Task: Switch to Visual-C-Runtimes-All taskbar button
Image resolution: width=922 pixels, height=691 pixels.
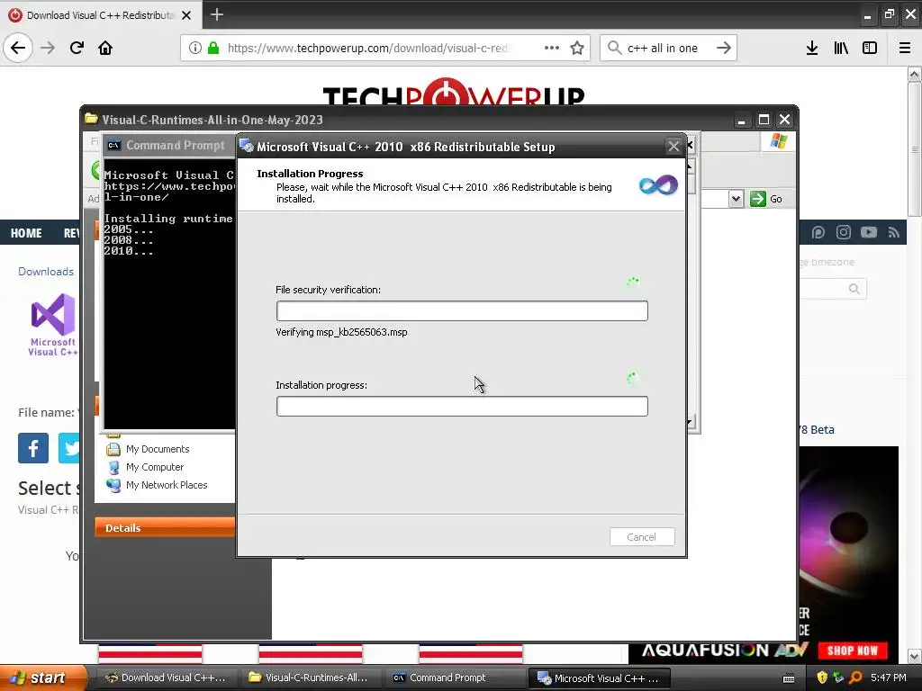Action: 310,678
